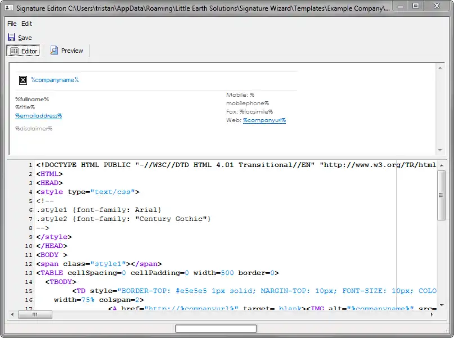Click the .style1 font-family Arial line
The image size is (454, 338).
(x=99, y=210)
